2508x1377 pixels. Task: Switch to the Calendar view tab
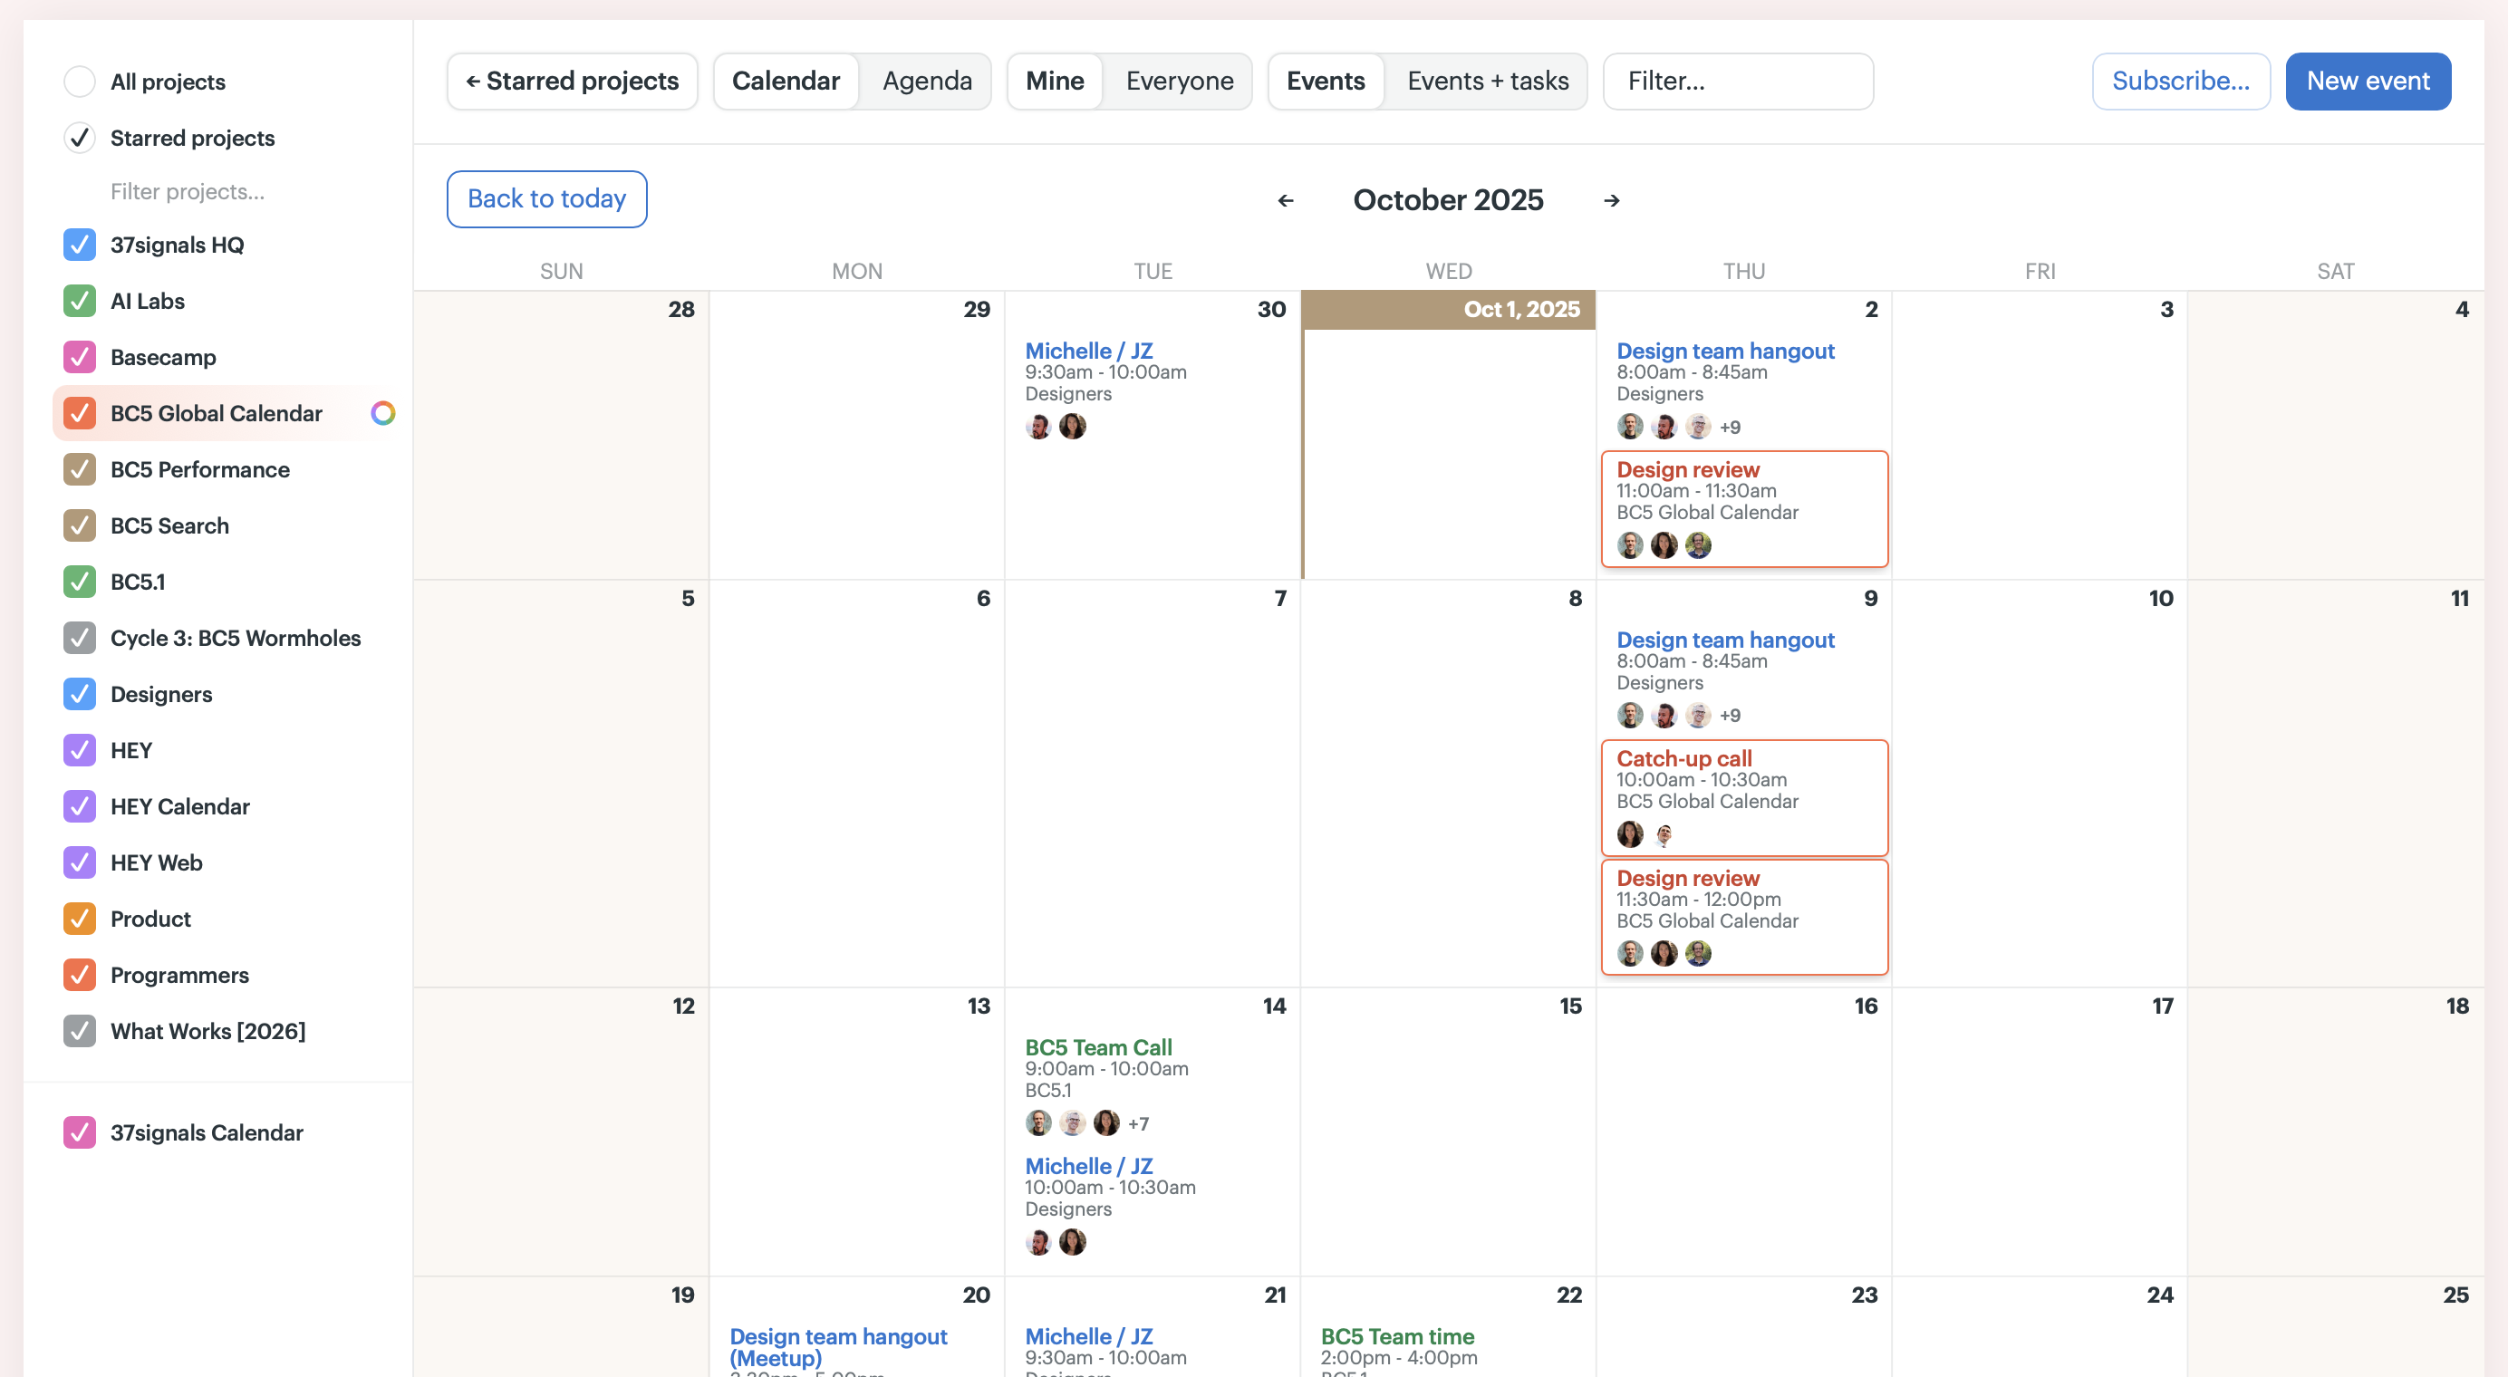coord(786,81)
